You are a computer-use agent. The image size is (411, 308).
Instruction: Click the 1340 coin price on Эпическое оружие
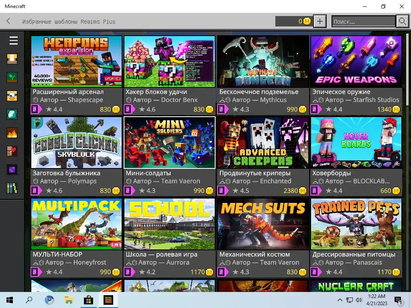coord(389,109)
